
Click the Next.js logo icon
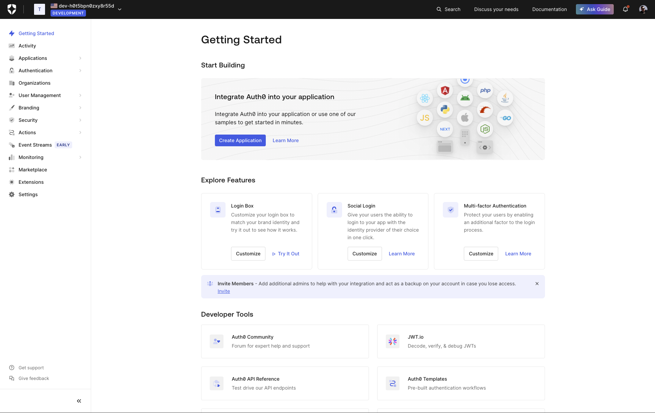pos(445,129)
